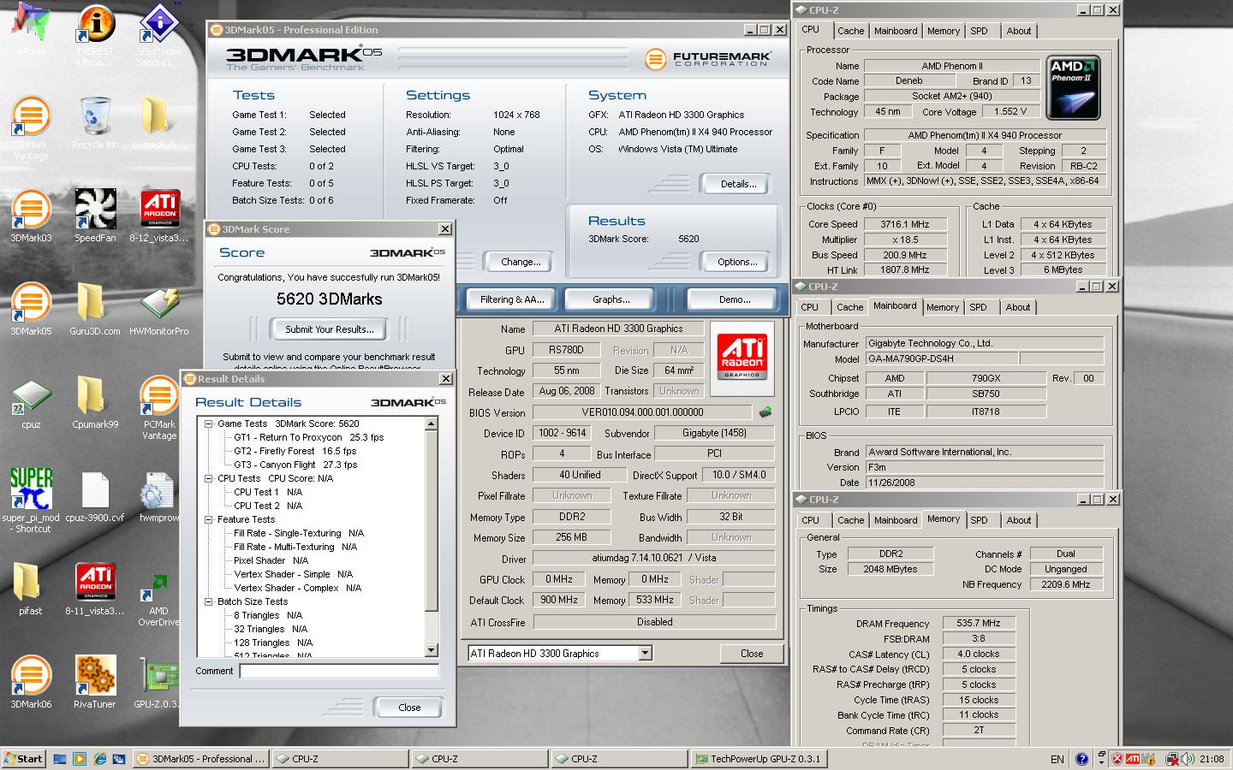The image size is (1233, 770).
Task: Close the Result Details dialog via Close button
Action: click(x=409, y=708)
